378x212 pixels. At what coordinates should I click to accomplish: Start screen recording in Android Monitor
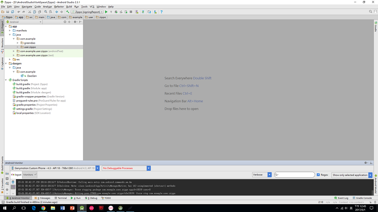pos(7,178)
